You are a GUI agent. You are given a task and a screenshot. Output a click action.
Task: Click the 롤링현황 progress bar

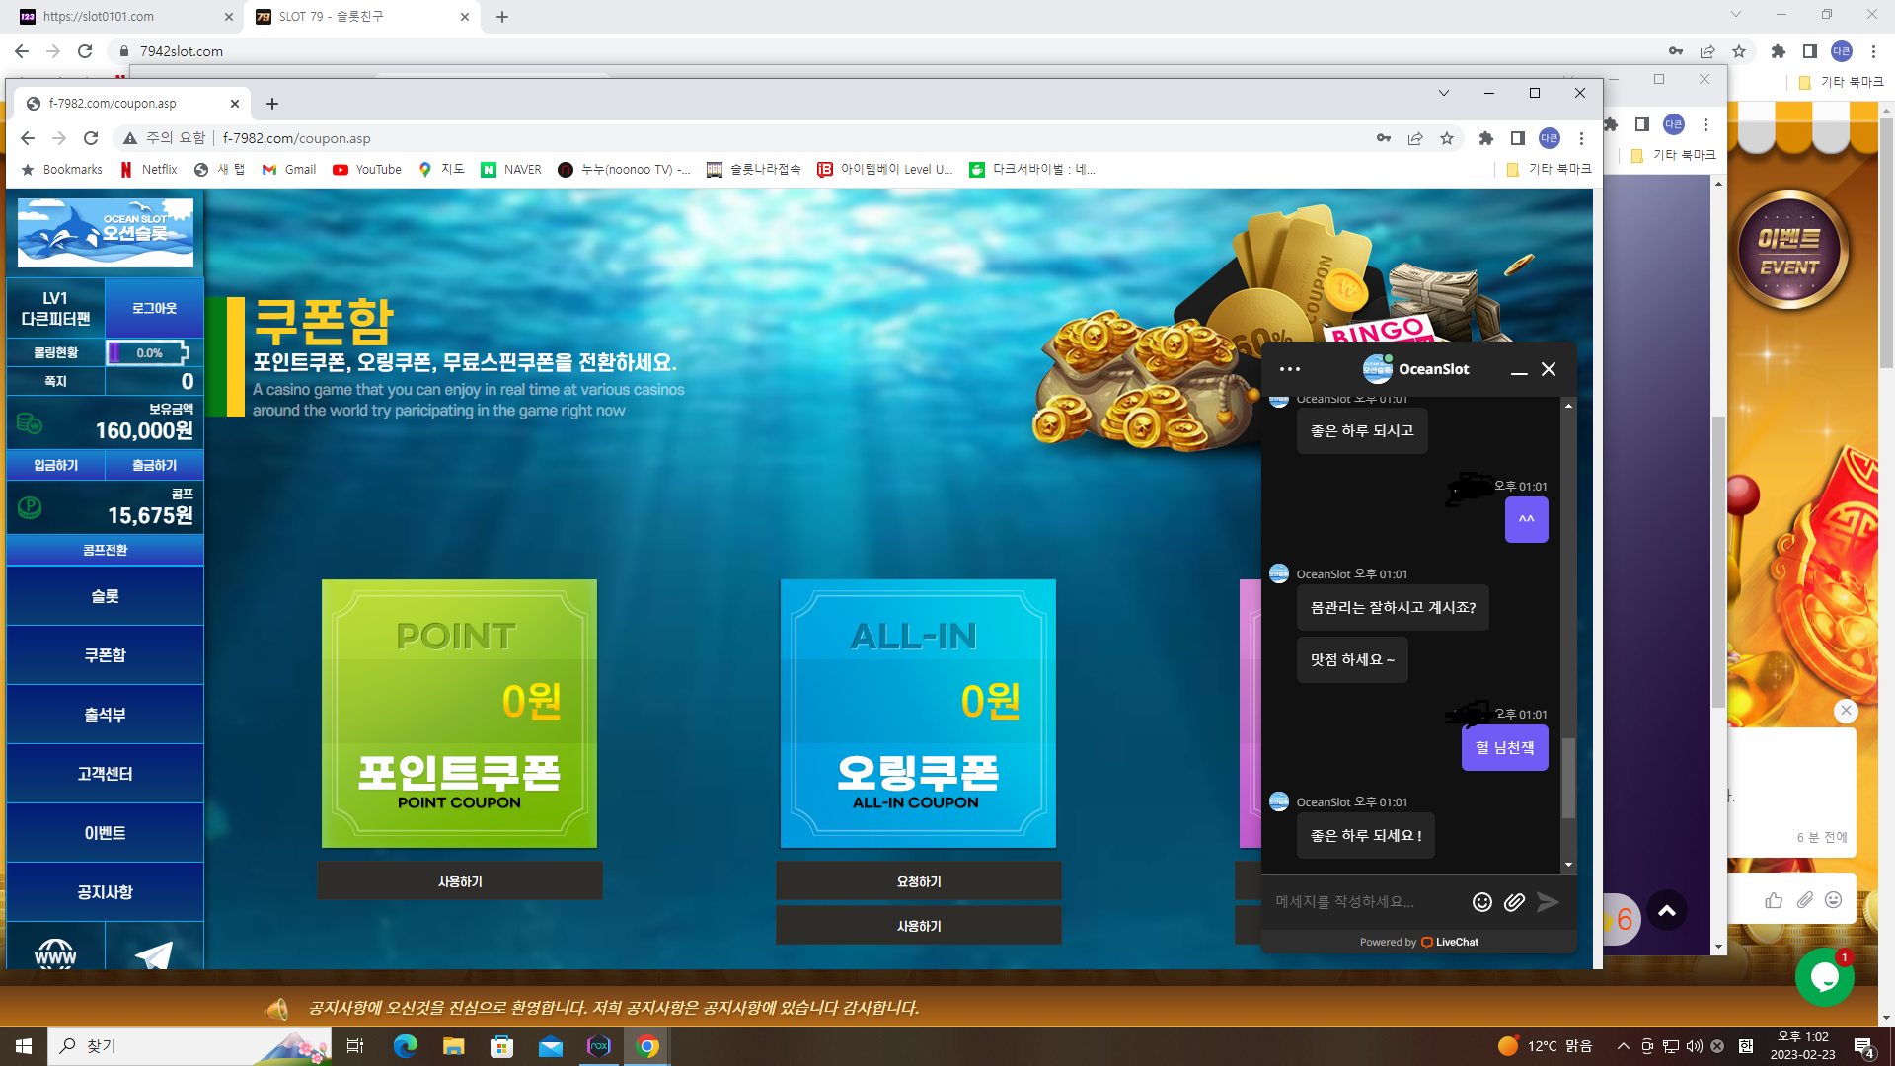(148, 352)
